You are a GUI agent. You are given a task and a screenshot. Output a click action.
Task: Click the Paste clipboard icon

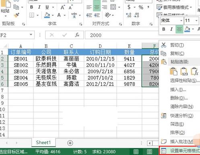coord(5,3)
